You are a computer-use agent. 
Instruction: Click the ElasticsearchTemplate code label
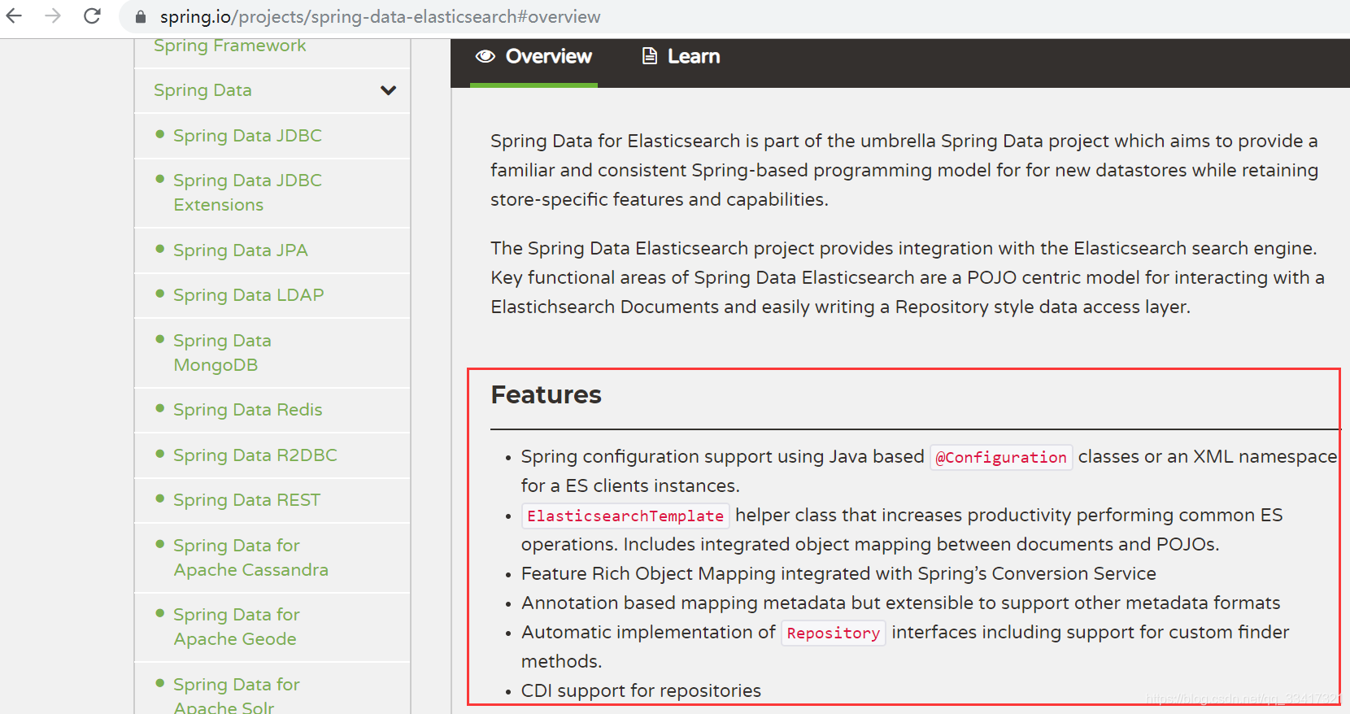coord(625,516)
